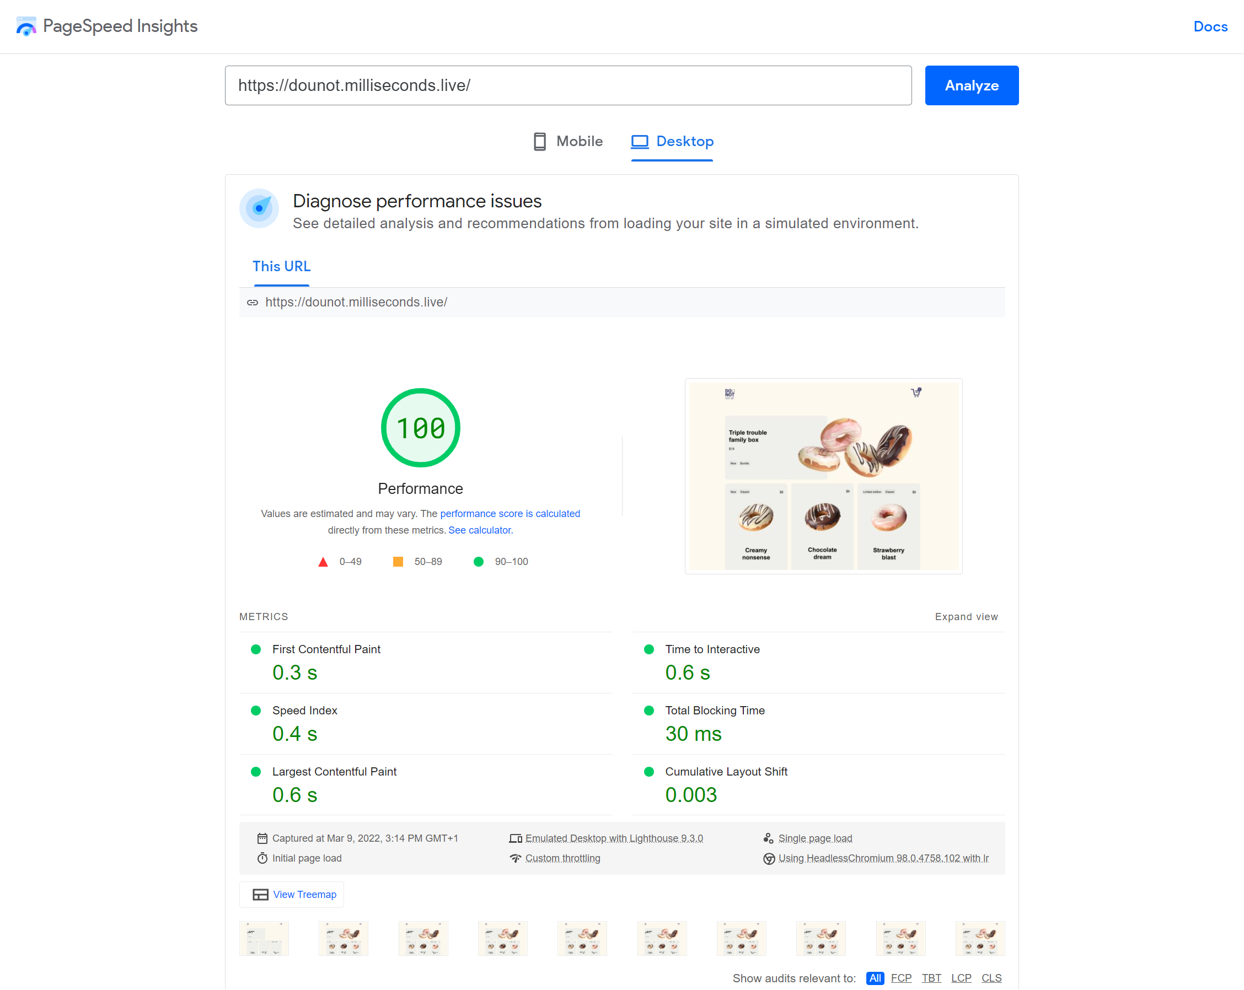Click the link chain icon next to URL
1244x990 pixels.
coord(251,302)
